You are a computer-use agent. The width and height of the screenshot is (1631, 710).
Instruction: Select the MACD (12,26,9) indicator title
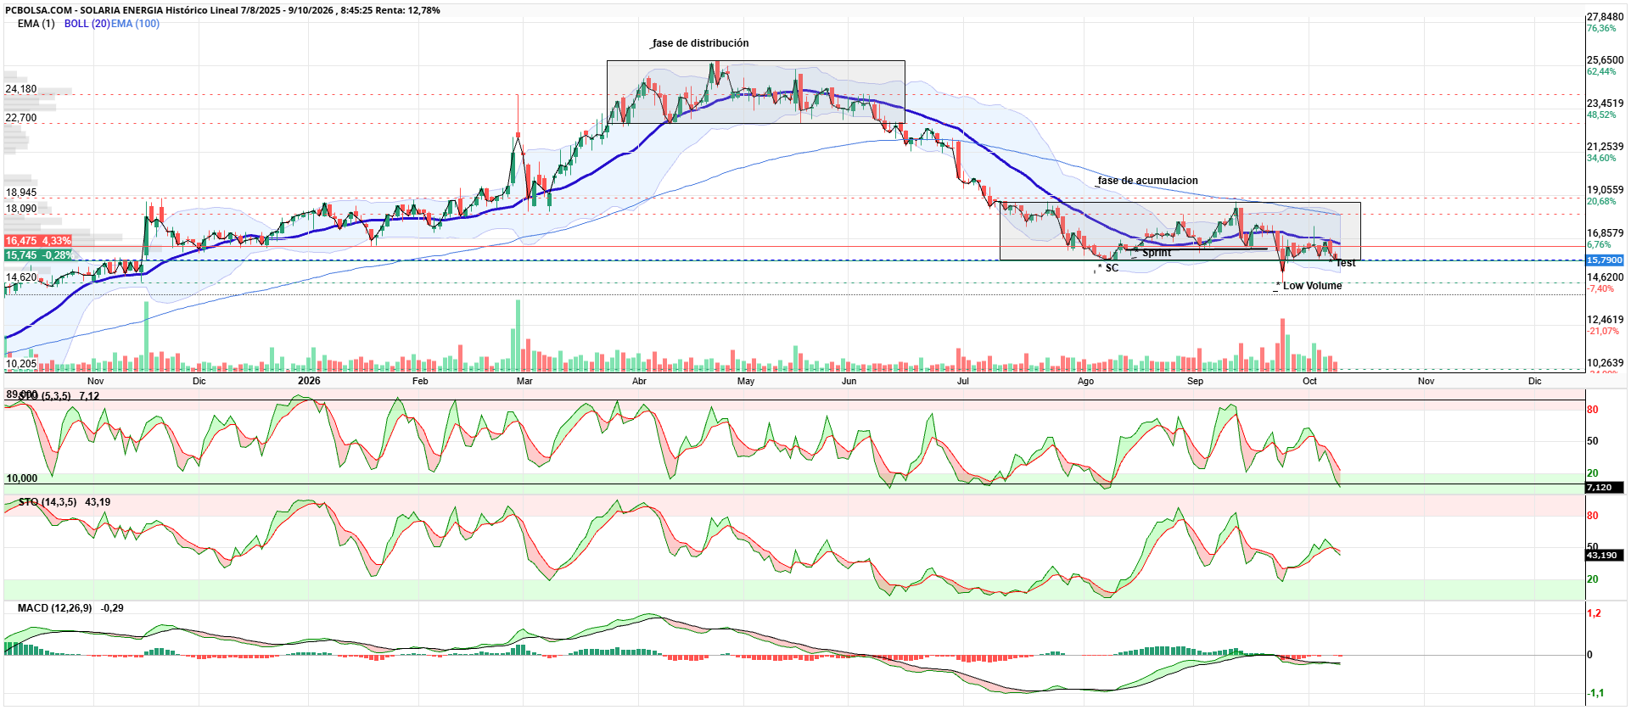pos(54,608)
